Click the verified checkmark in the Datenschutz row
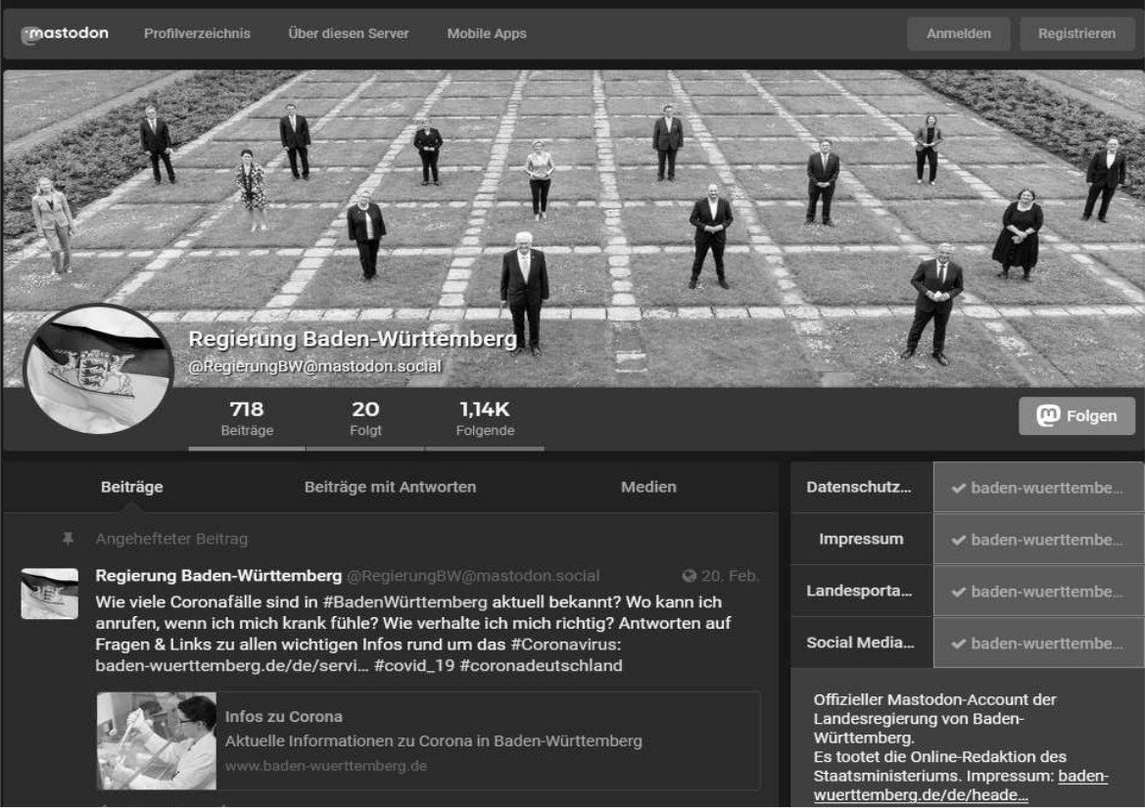This screenshot has height=809, width=1145. point(959,488)
